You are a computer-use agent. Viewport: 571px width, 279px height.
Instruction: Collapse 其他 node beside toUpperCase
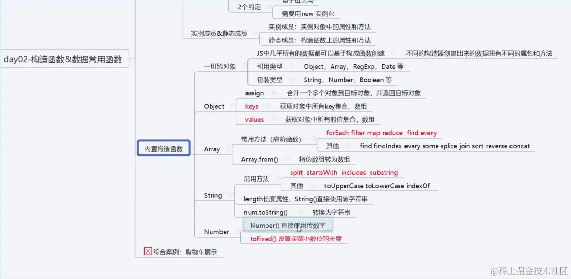point(312,186)
